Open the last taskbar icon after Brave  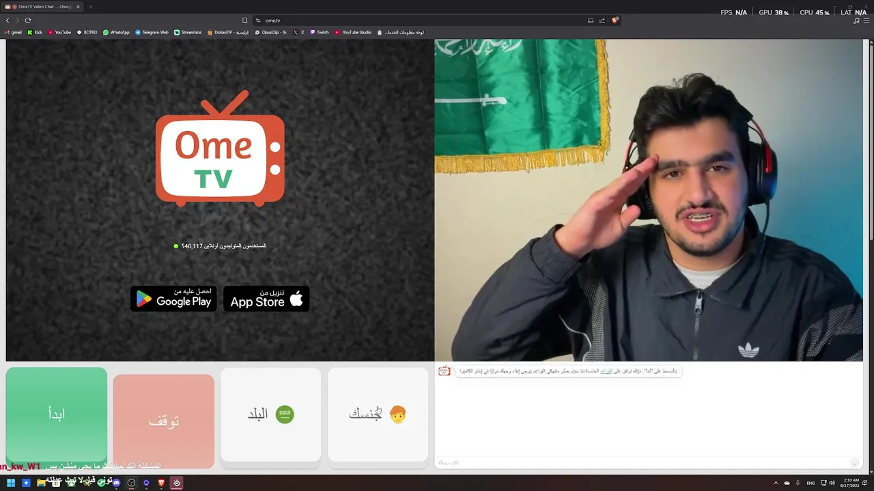[176, 483]
